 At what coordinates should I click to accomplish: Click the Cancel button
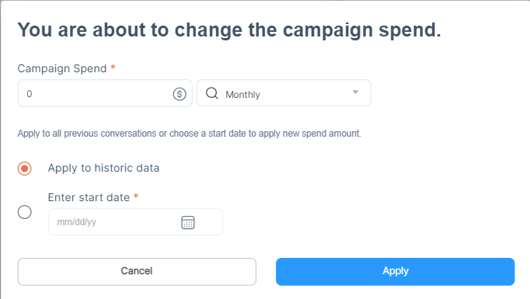137,272
